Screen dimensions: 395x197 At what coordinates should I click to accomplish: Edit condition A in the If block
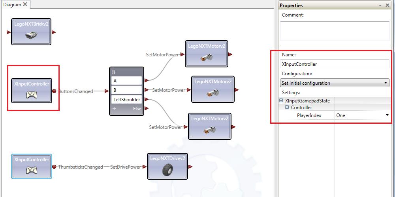(x=126, y=81)
